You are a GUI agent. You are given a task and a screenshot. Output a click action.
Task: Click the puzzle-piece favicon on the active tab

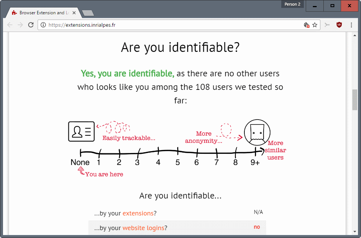14,12
